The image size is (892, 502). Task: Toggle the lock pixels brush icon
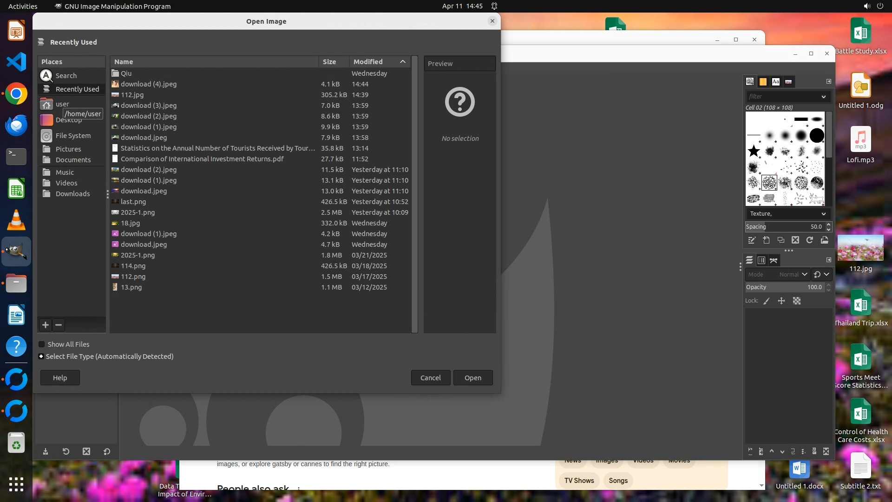click(x=767, y=301)
